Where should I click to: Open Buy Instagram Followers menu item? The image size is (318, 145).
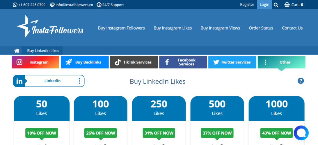[121, 28]
